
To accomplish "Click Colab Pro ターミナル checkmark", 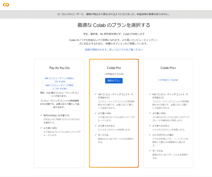I will click(x=95, y=135).
